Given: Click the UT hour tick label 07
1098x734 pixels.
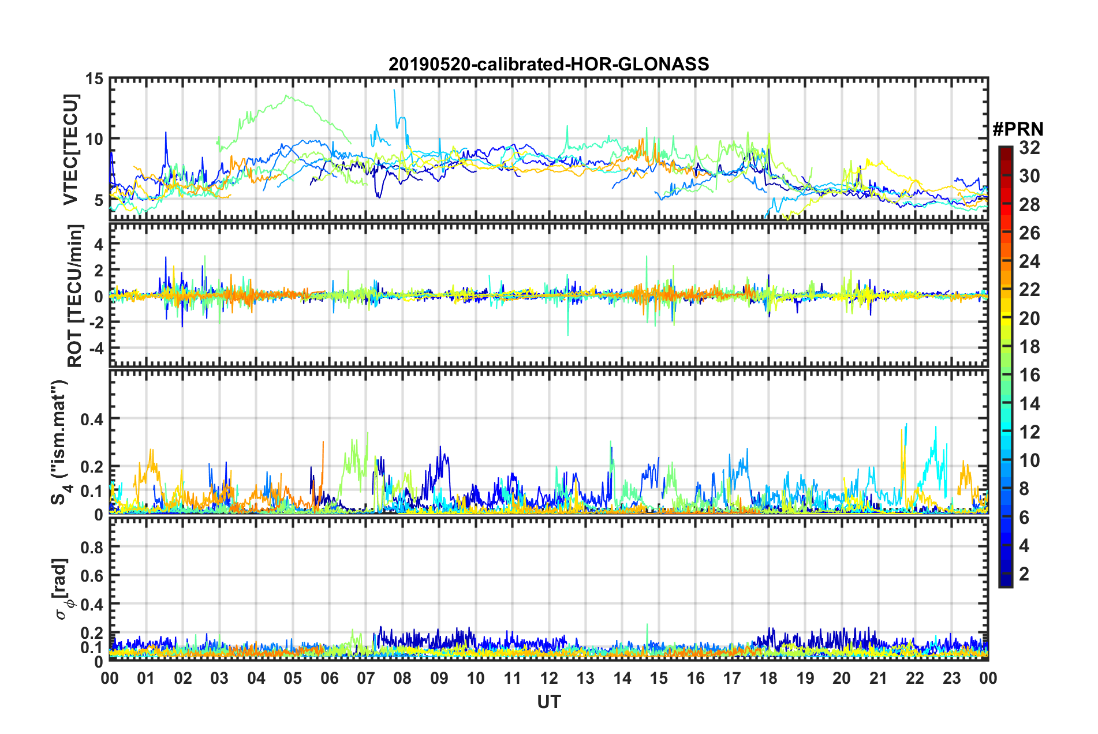Looking at the screenshot, I should [x=366, y=678].
